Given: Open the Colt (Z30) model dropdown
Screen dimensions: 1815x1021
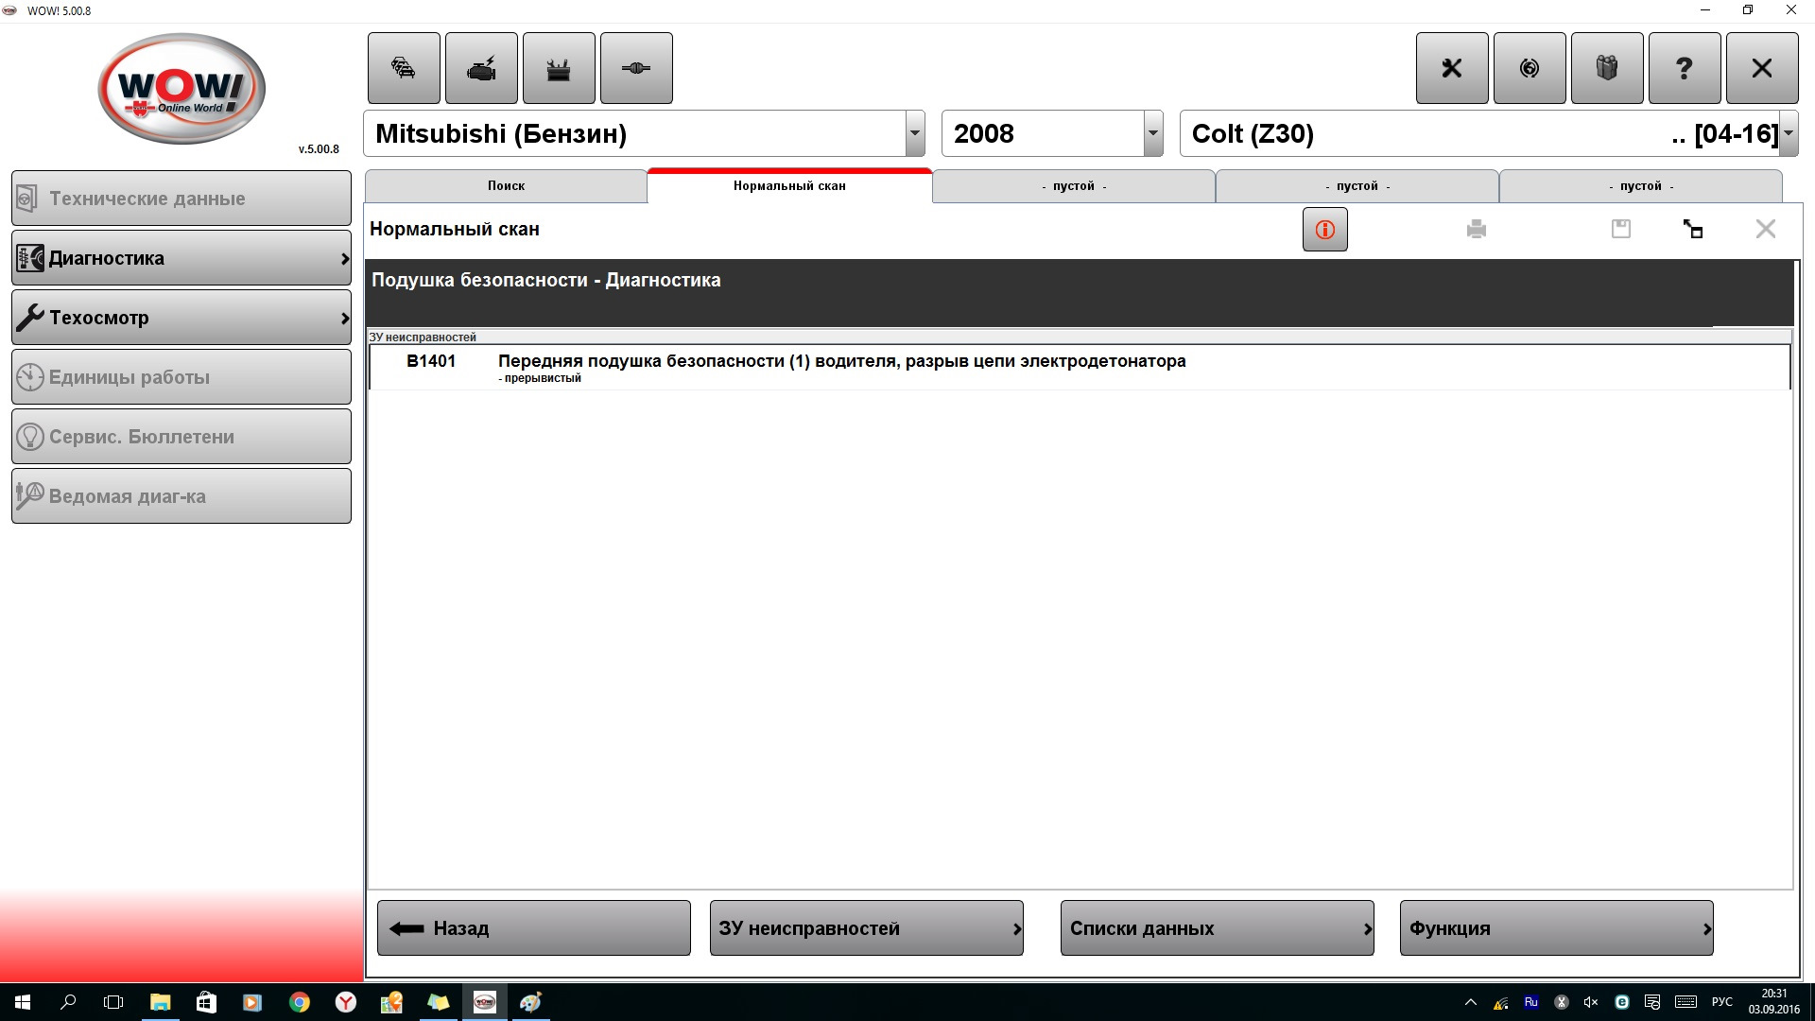Looking at the screenshot, I should 1788,133.
